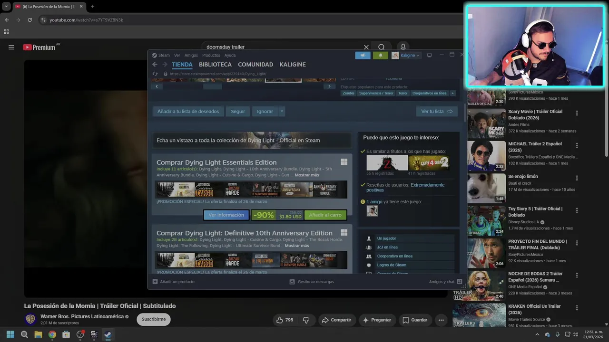The image size is (609, 342).
Task: Reload the Steam store page
Action: [x=155, y=74]
